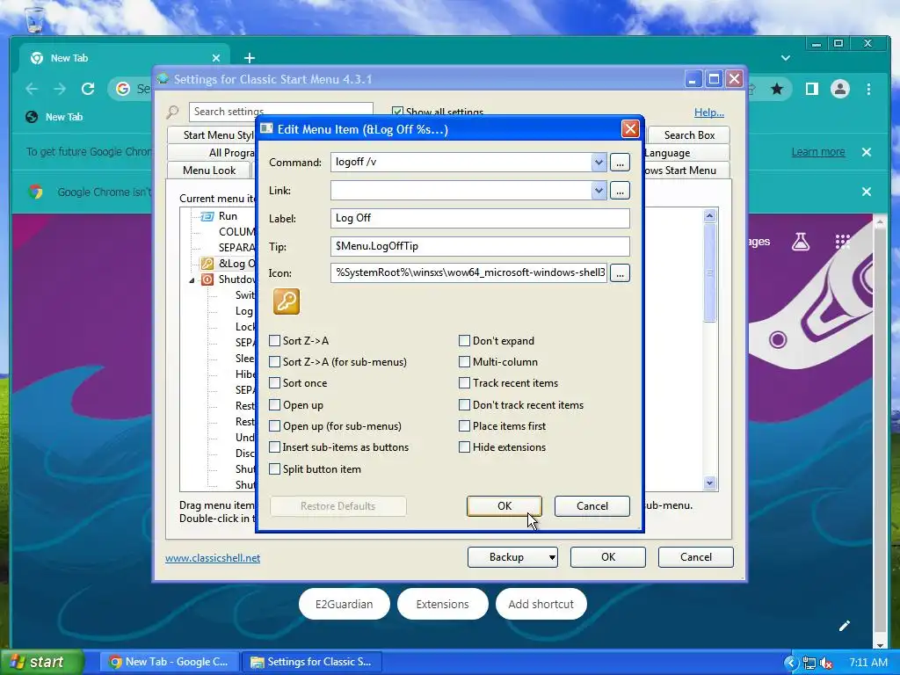Close the New Tab tab in Chrome
900x675 pixels.
pyautogui.click(x=216, y=58)
